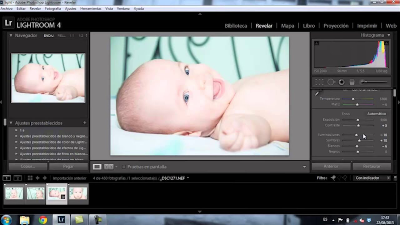Select the Red Eye Correction tool

[342, 82]
